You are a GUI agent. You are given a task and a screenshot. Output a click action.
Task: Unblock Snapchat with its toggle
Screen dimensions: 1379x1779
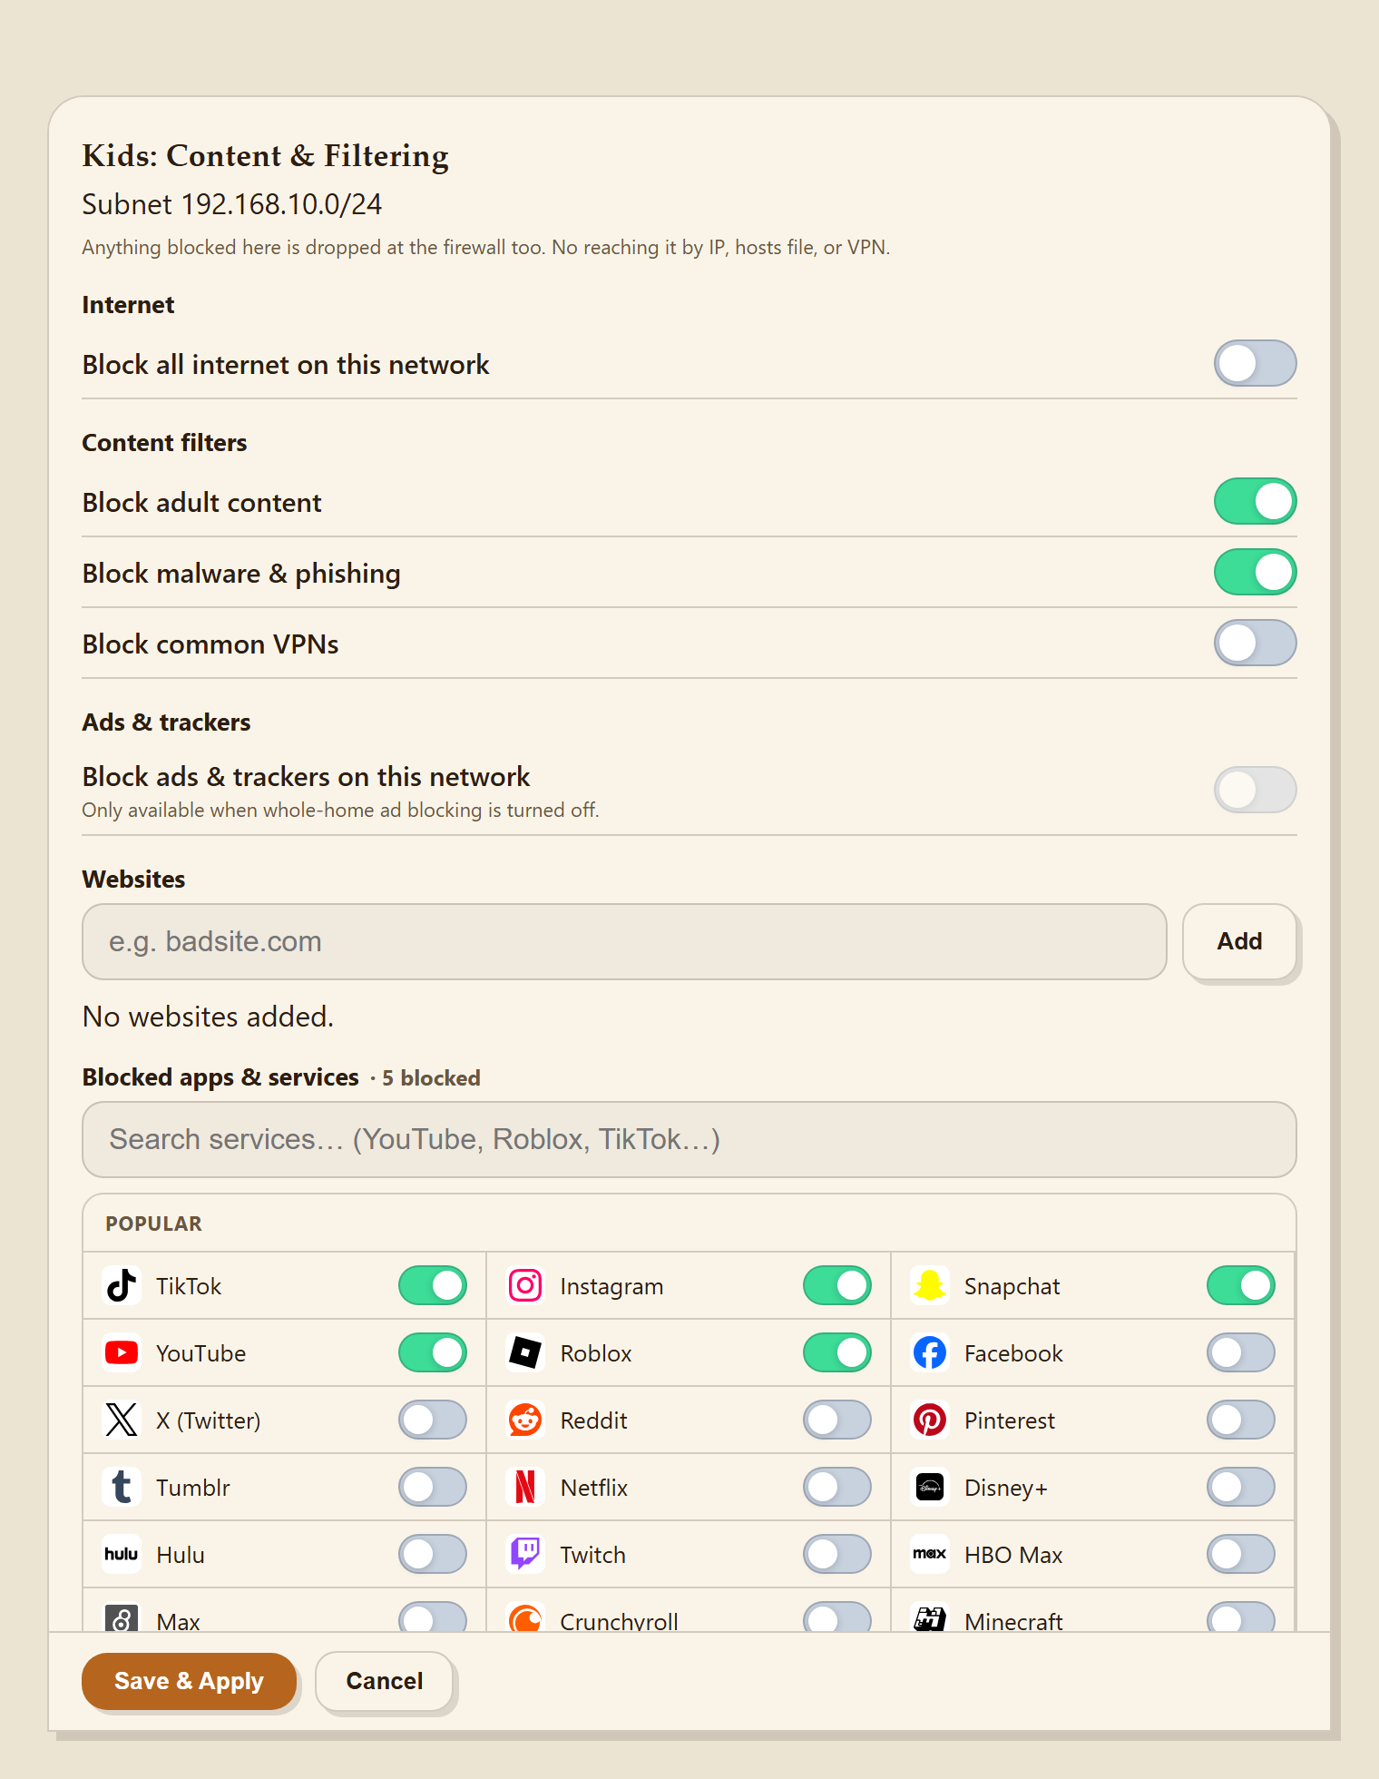pyautogui.click(x=1240, y=1285)
